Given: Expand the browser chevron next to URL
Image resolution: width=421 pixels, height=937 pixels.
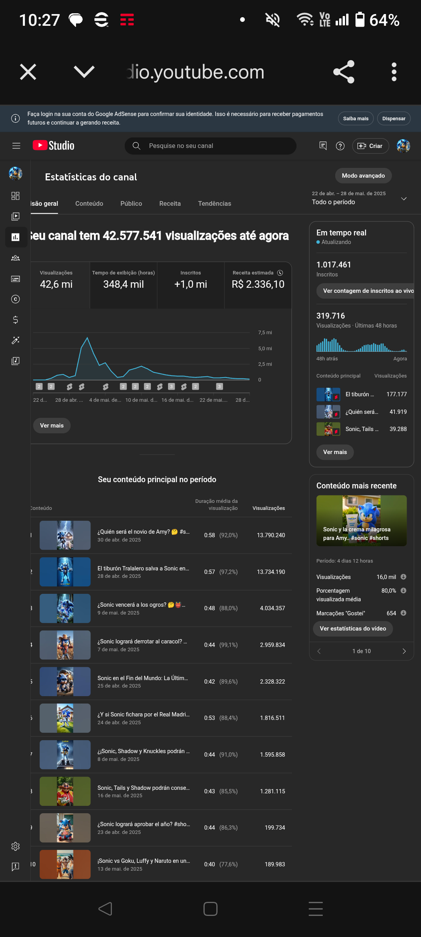Looking at the screenshot, I should point(84,72).
